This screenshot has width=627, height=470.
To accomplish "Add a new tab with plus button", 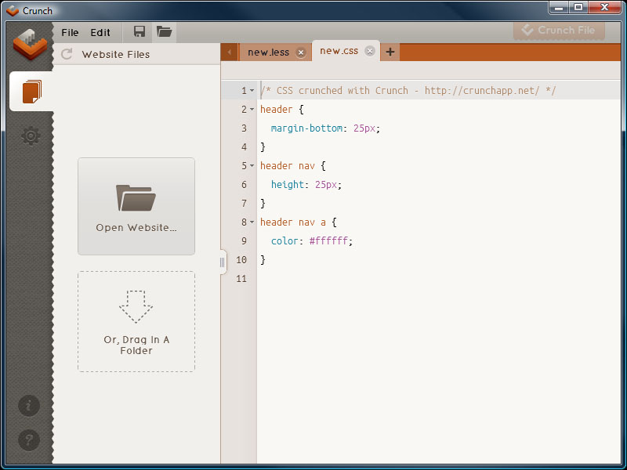I will [390, 52].
